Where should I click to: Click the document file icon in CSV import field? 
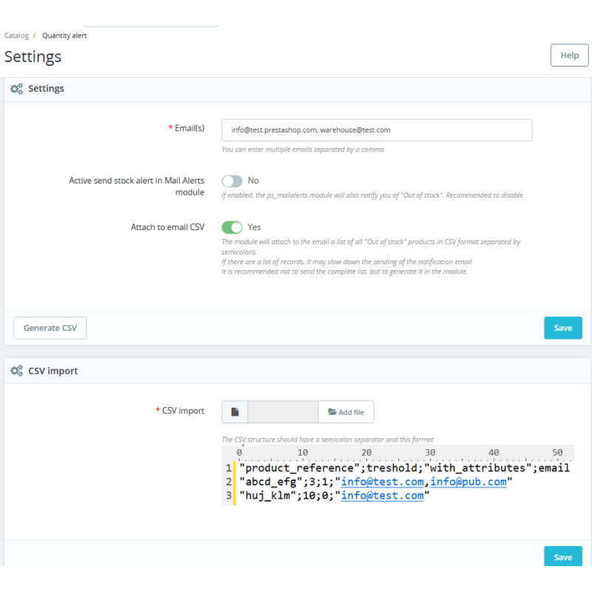click(235, 412)
